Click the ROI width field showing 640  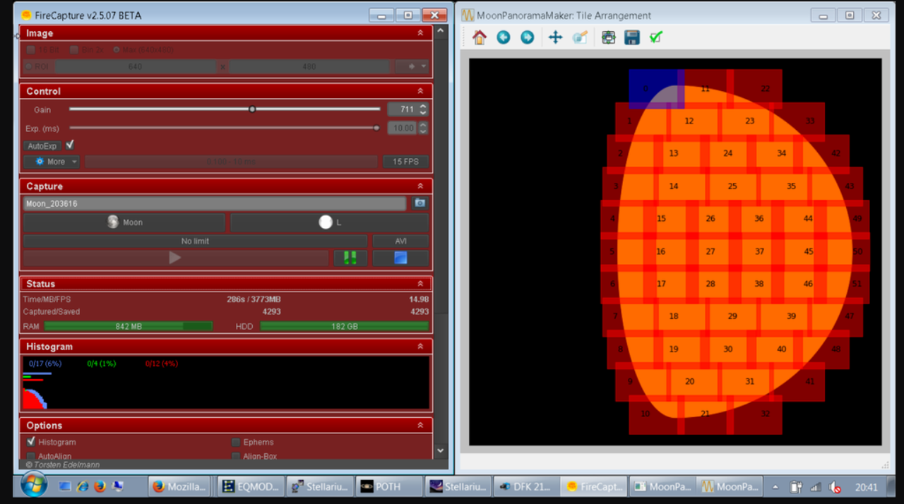136,66
